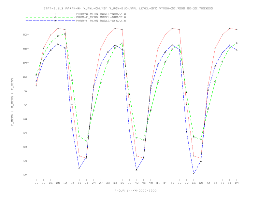The height and width of the screenshot is (199, 258).
Task: Click x-axis forecast hour label 27
Action: coord(101,183)
